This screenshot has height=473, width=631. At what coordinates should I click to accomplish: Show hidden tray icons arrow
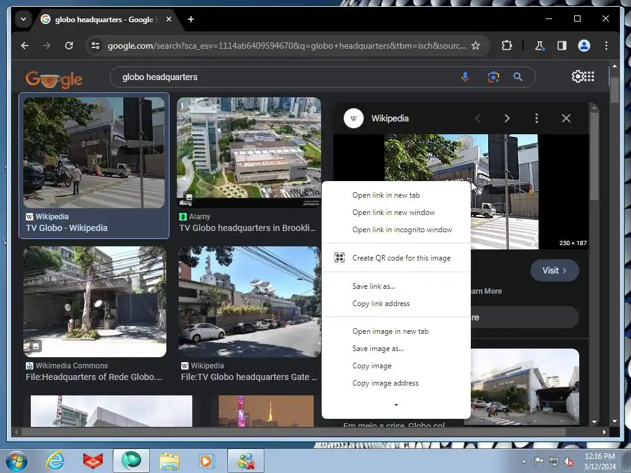pyautogui.click(x=524, y=461)
